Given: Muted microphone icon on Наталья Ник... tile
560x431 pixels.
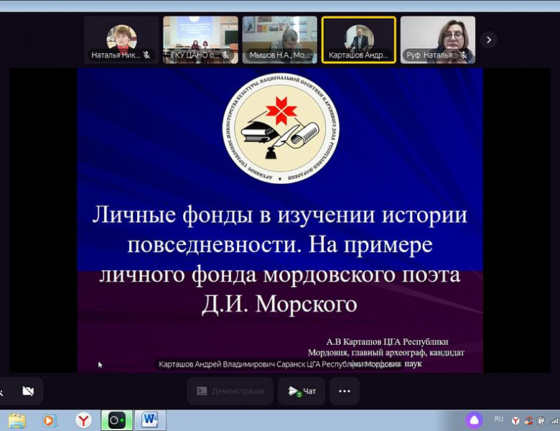Looking at the screenshot, I should click(x=146, y=55).
